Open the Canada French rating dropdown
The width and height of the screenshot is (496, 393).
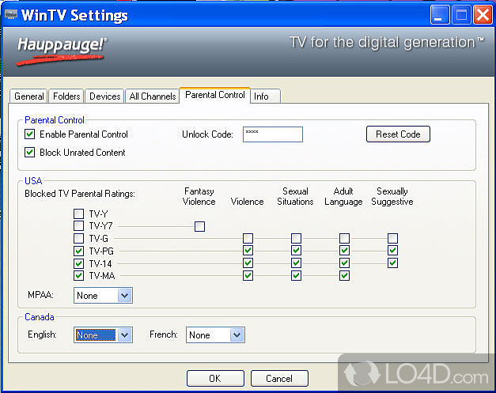point(215,334)
